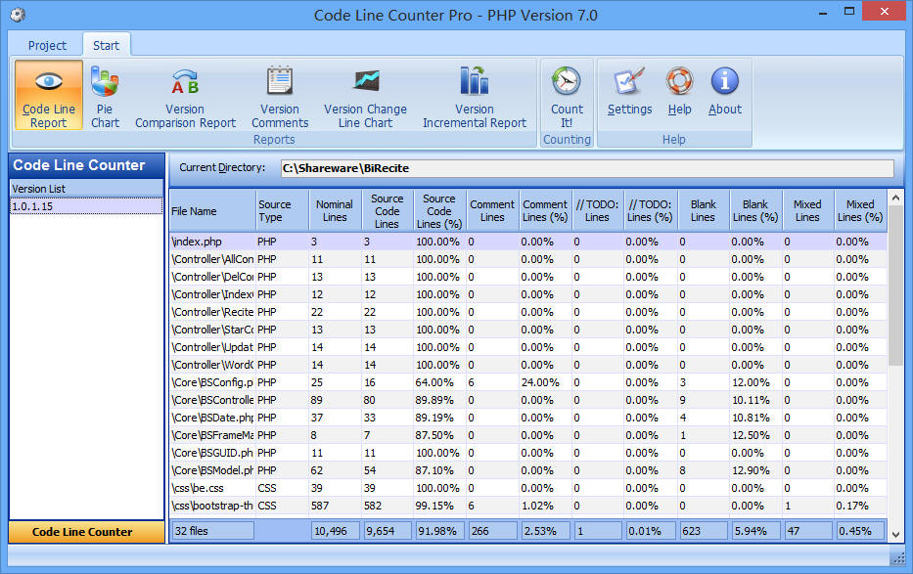This screenshot has height=574, width=913.
Task: Select the index.php row
Action: tap(211, 242)
